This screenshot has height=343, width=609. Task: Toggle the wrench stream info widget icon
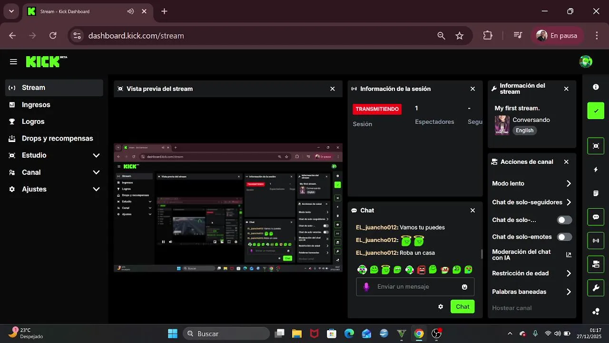pos(596,288)
